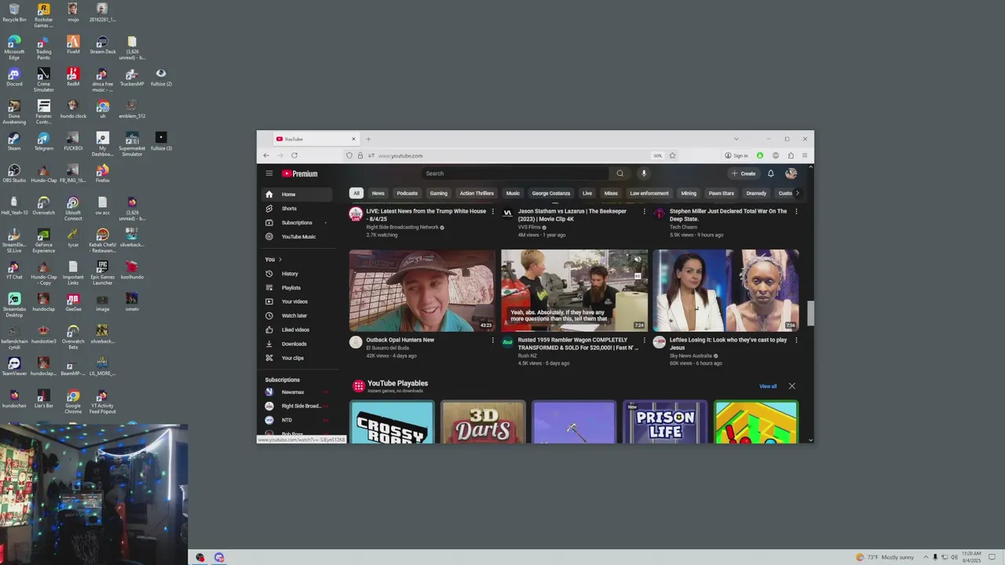Open the 50% zoom level indicator

pos(658,155)
